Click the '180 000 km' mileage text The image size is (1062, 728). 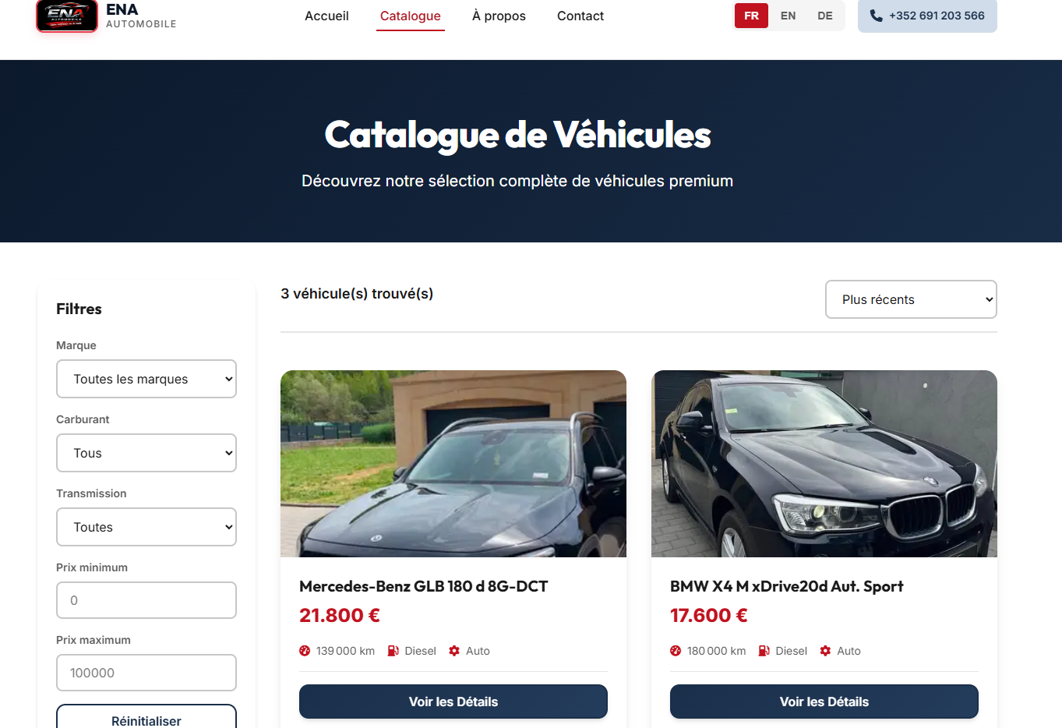pyautogui.click(x=716, y=651)
